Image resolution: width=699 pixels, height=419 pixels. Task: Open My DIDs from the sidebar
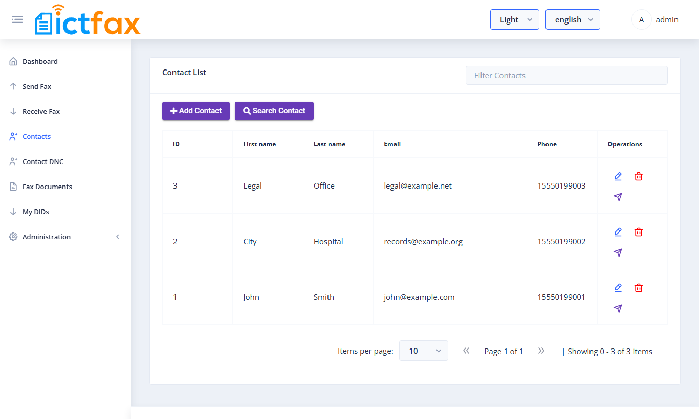[x=65, y=212]
